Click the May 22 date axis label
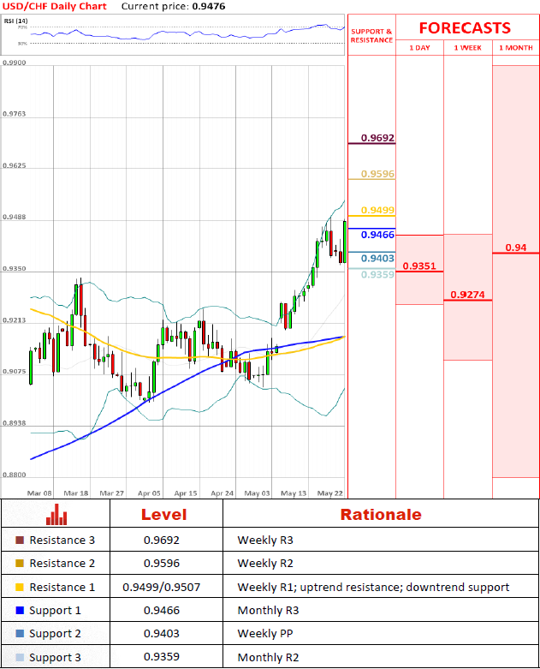This screenshot has width=540, height=669. click(329, 493)
